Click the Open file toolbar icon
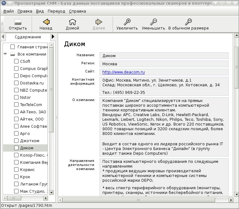Image resolution: width=239 pixels, height=209 pixels. click(18, 22)
